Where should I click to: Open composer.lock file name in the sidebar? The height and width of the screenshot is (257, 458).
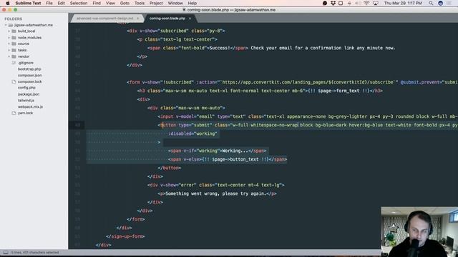tap(29, 81)
